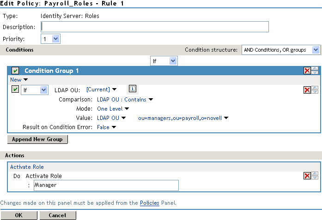
Task: Remove the Activate Role action
Action: click(x=307, y=176)
